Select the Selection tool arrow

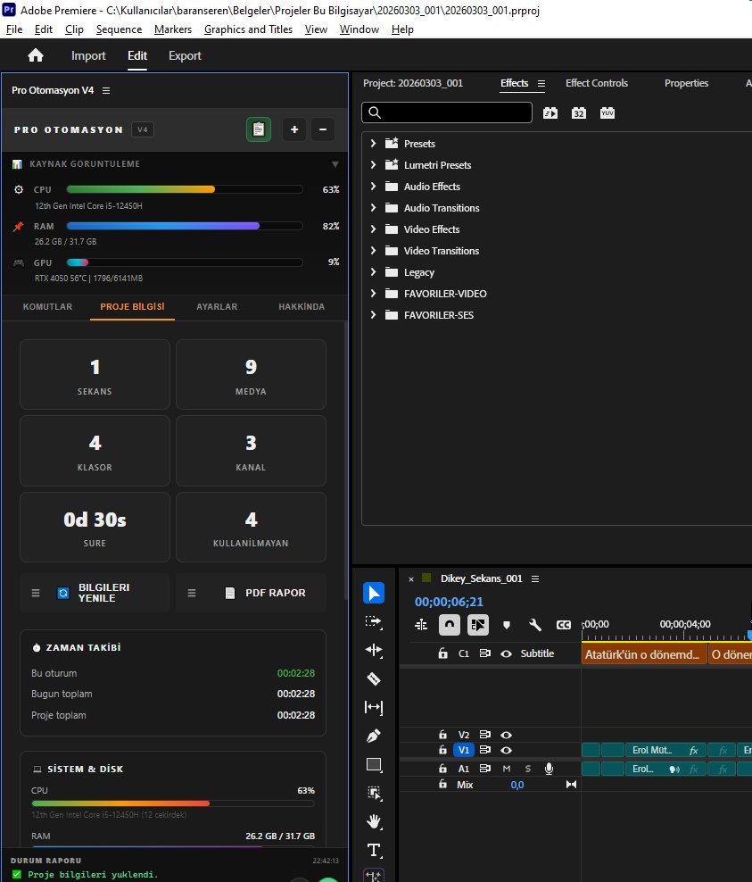374,593
